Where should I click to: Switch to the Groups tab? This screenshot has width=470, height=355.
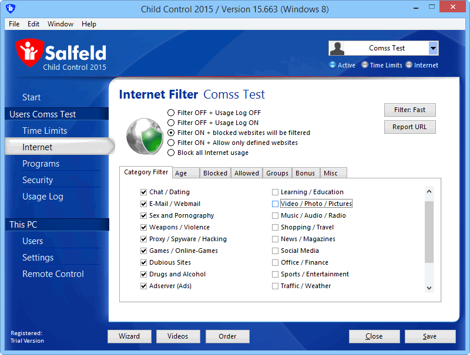tap(277, 173)
